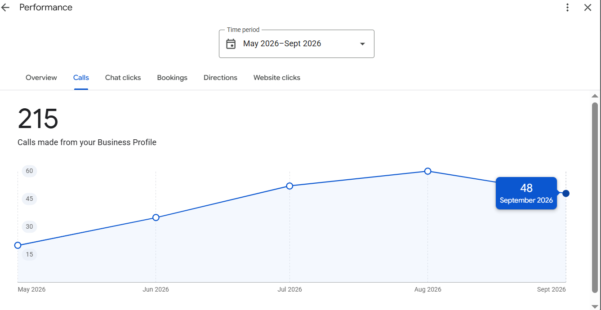
Task: Go back using the back arrow
Action: pos(5,8)
